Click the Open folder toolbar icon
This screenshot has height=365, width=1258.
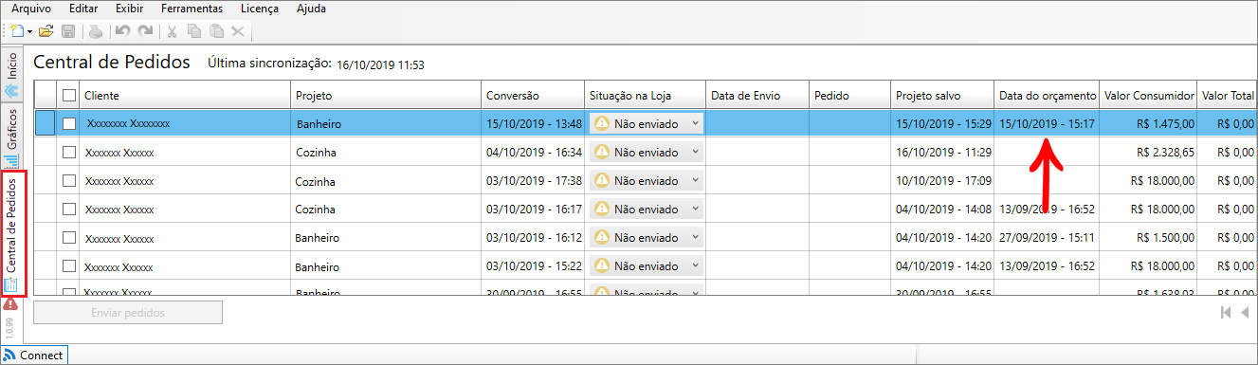[46, 31]
